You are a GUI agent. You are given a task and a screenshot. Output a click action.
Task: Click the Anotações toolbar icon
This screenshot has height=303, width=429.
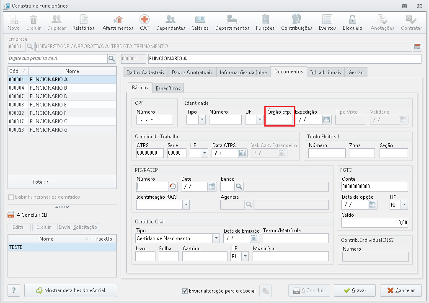pyautogui.click(x=382, y=23)
